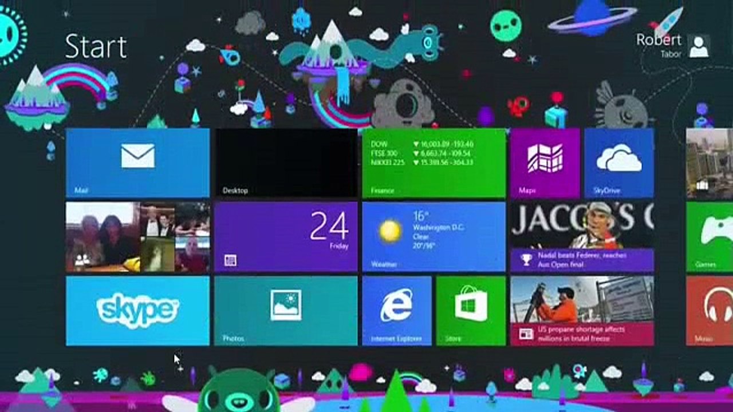Open the Calendar tile showing 24 Friday
Screen dimensions: 733x412
coord(285,237)
